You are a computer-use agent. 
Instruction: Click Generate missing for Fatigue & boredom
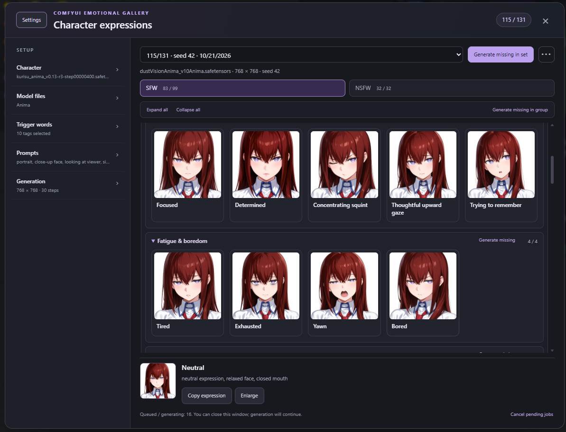(x=497, y=240)
